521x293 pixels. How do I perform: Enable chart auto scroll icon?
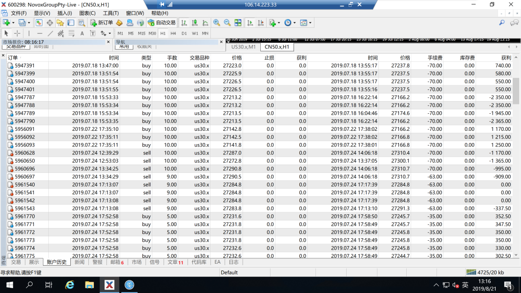point(250,22)
